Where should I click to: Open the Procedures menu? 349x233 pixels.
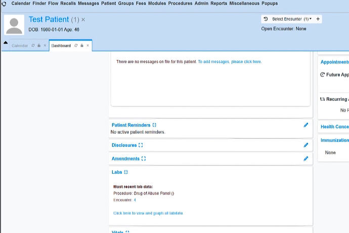180,4
